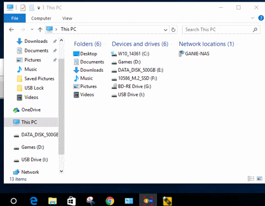Click the navigation pane scroll up arrow
The image size is (265, 206).
[61, 40]
